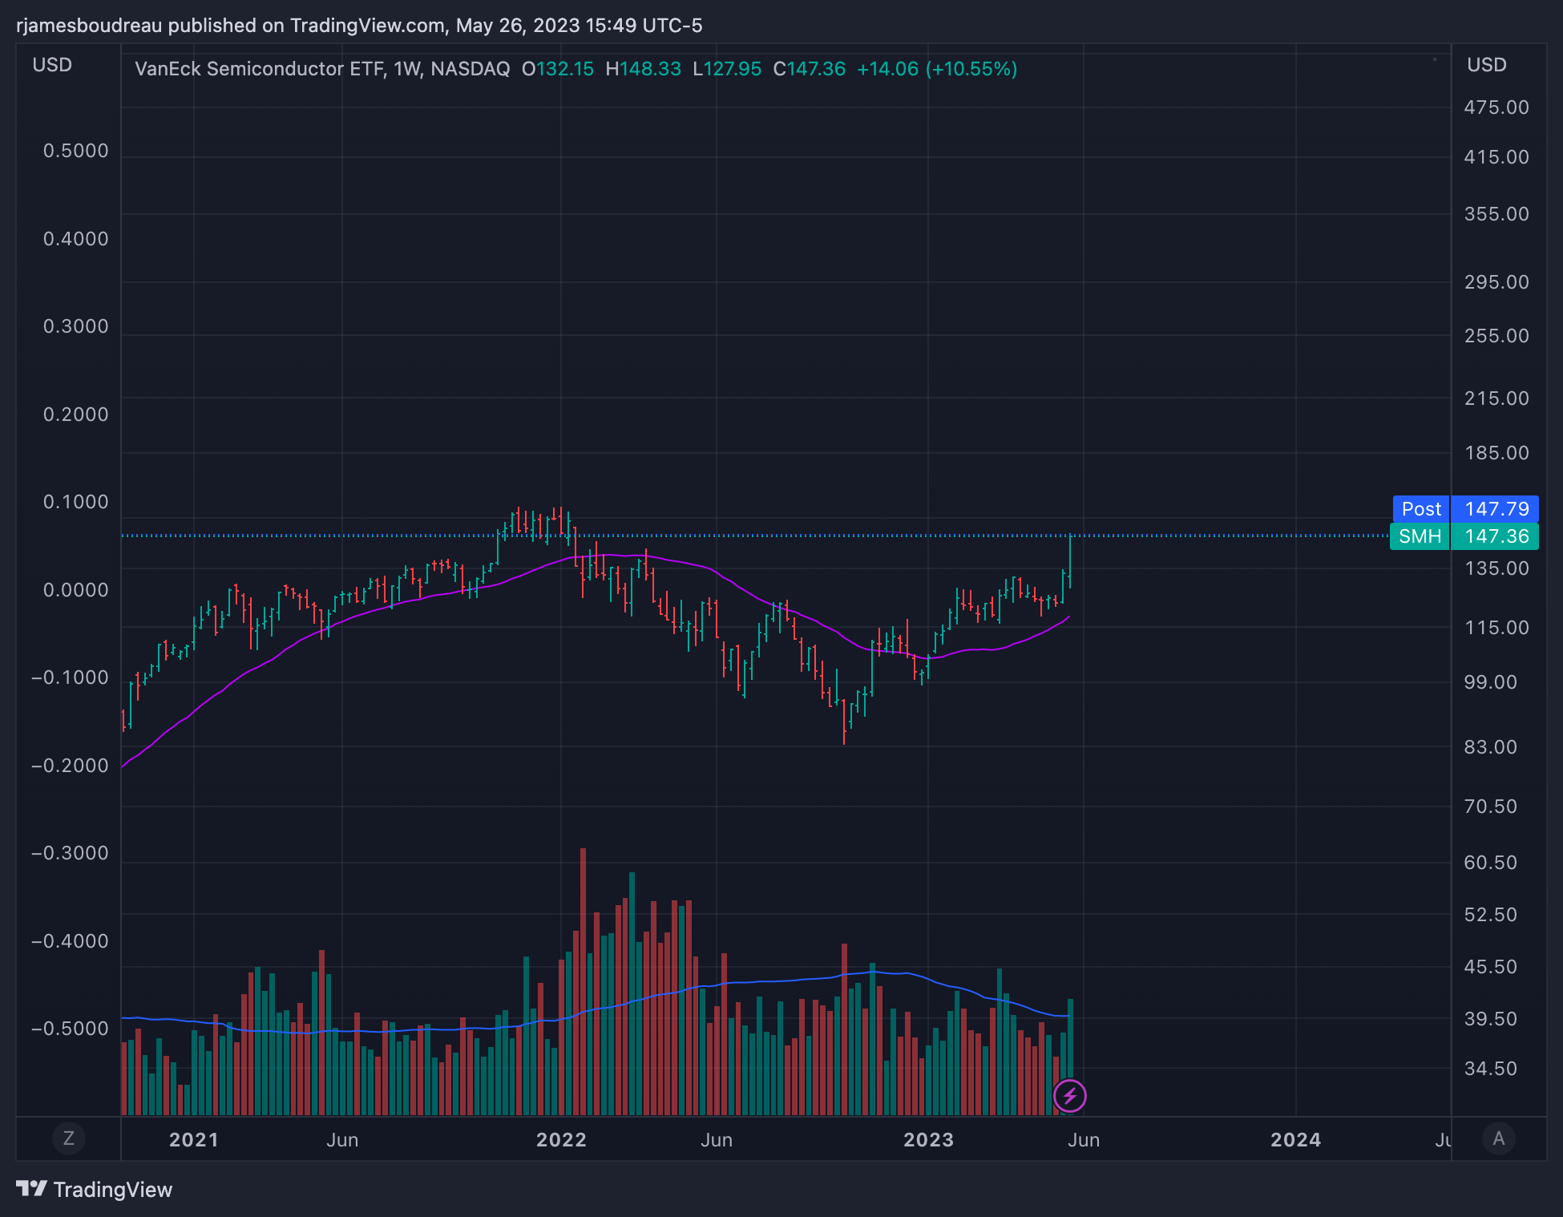This screenshot has width=1563, height=1217.
Task: Click the +14.06 (+10.55%) change value
Action: [936, 69]
